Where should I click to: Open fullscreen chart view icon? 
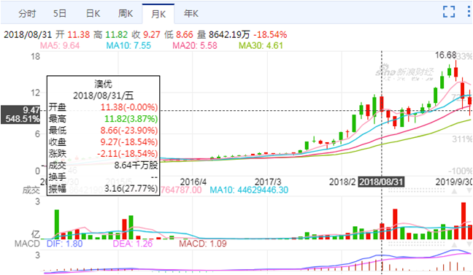tap(449, 12)
